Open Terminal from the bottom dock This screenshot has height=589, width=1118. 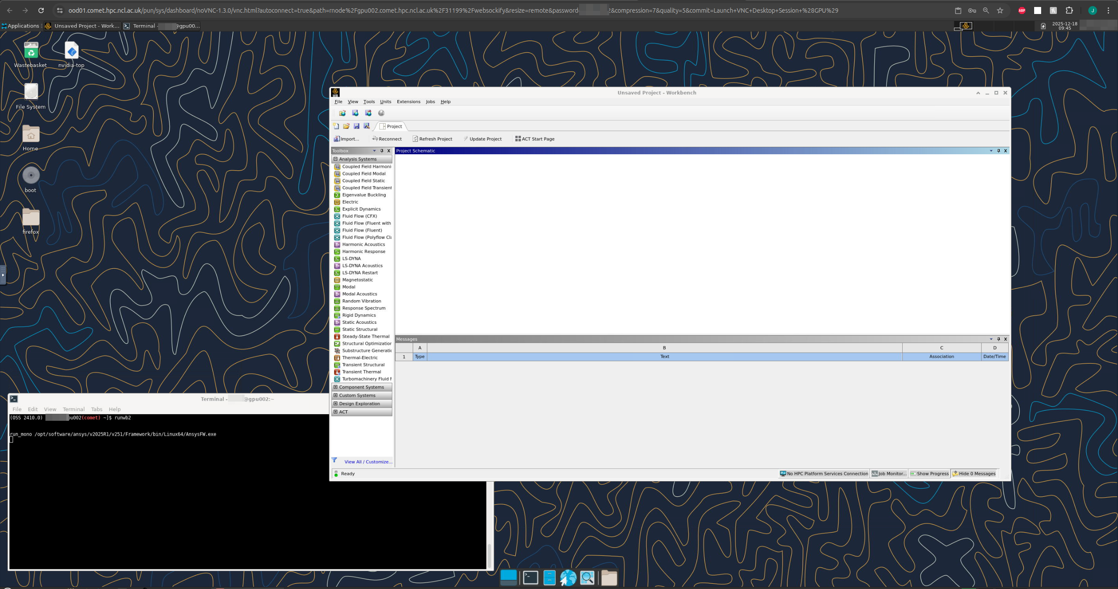[530, 578]
